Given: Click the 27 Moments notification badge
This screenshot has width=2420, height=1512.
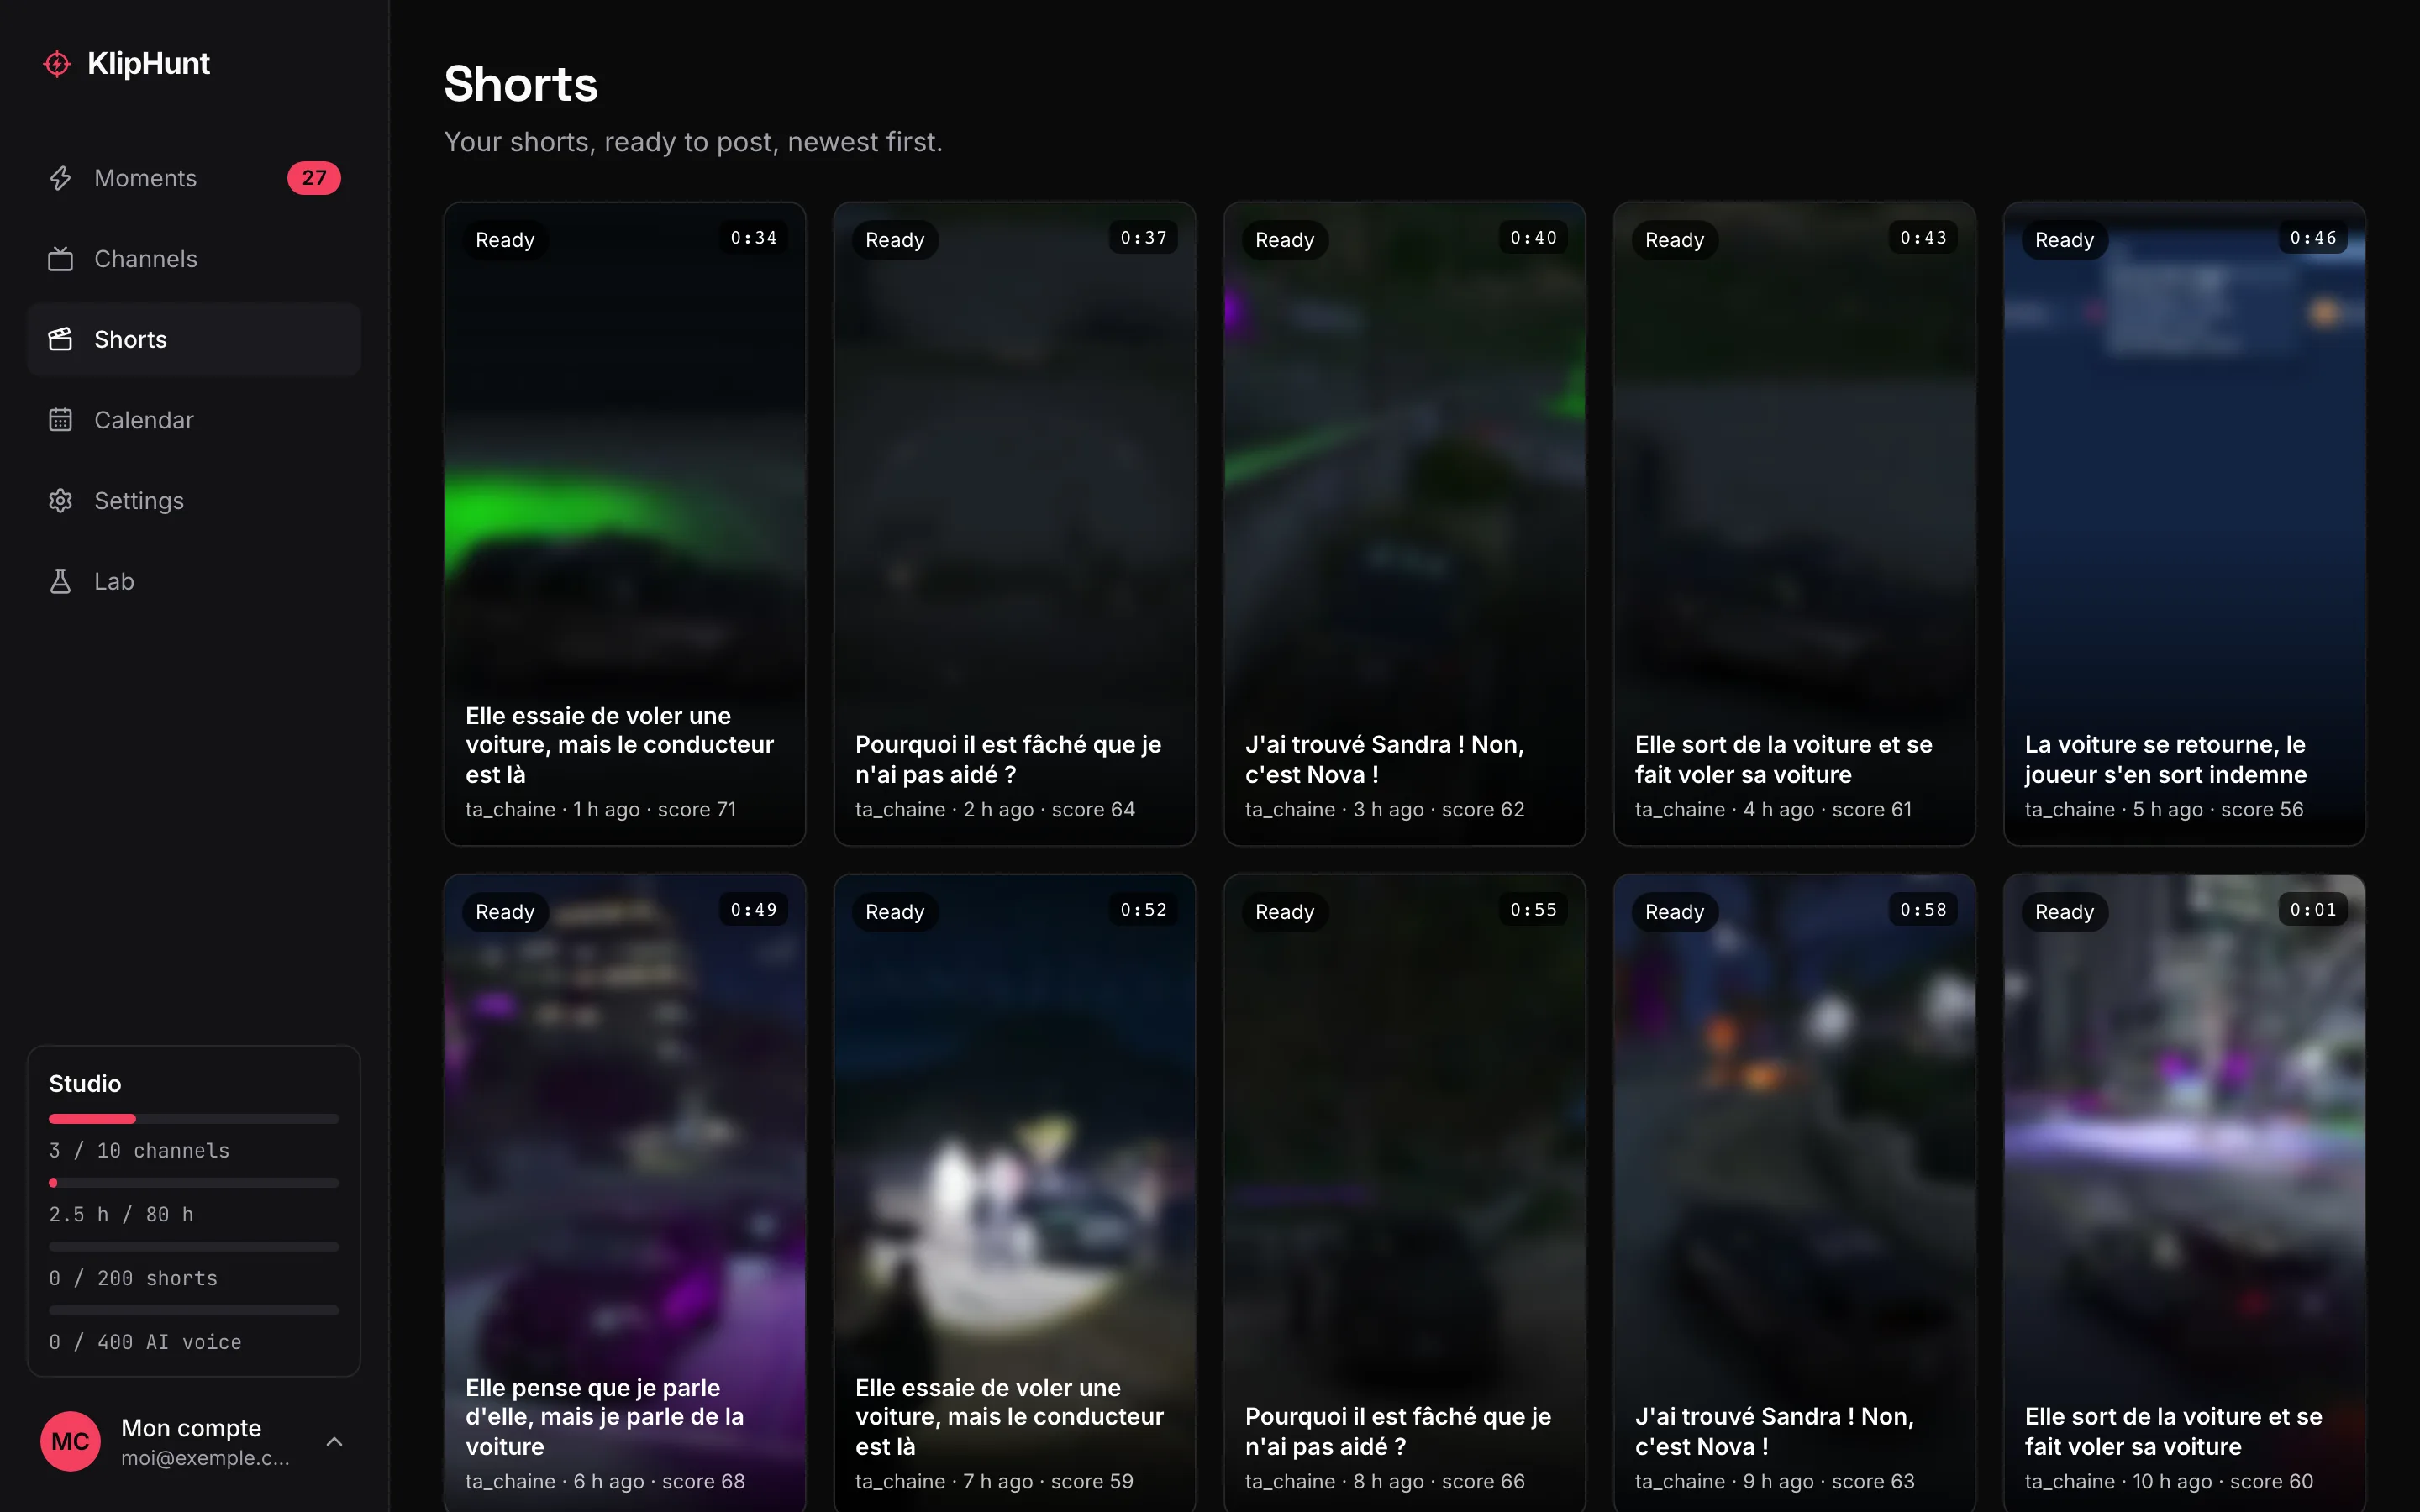Looking at the screenshot, I should (x=314, y=178).
